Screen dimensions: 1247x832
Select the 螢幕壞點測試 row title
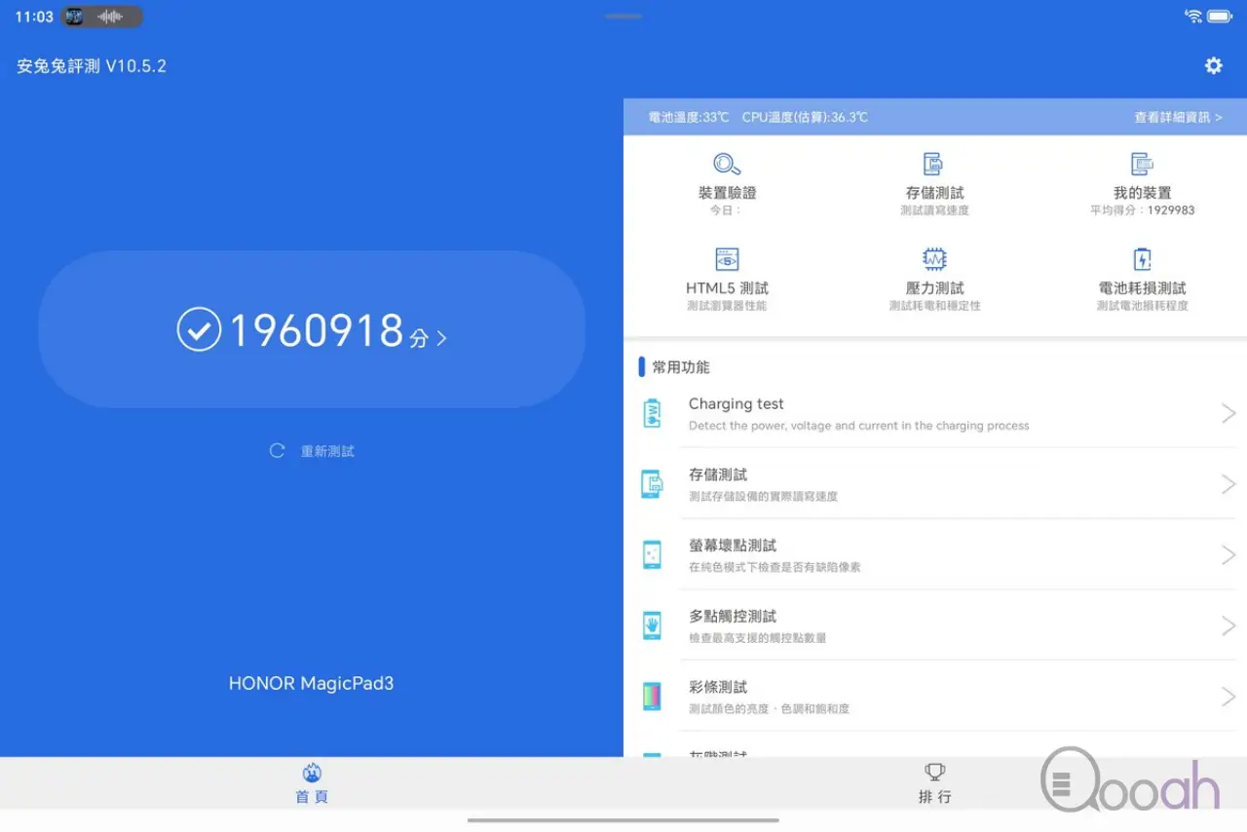(x=733, y=546)
